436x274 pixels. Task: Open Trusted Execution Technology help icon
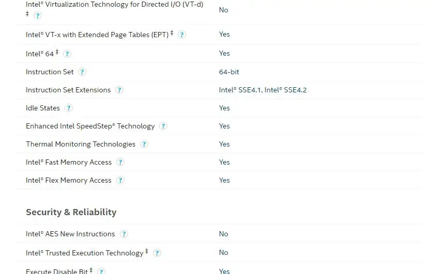pyautogui.click(x=157, y=253)
